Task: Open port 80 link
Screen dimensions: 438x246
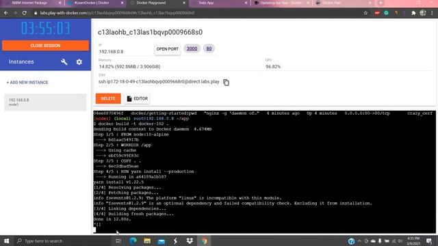Action: pos(209,49)
